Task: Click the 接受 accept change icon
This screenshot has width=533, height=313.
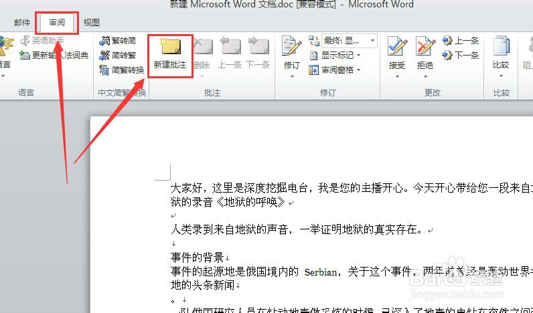Action: click(x=397, y=47)
